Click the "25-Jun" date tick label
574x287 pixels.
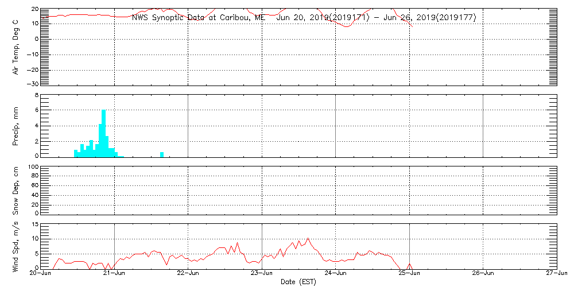coord(409,274)
